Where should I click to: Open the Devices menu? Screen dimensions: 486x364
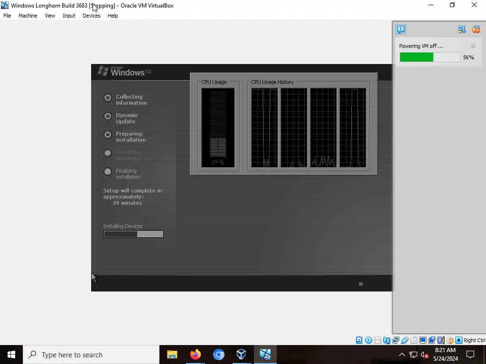point(92,16)
